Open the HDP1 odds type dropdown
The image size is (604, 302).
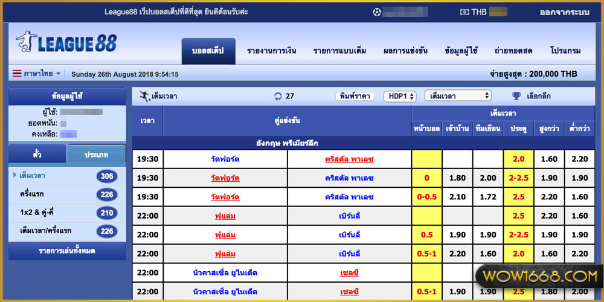[x=400, y=96]
